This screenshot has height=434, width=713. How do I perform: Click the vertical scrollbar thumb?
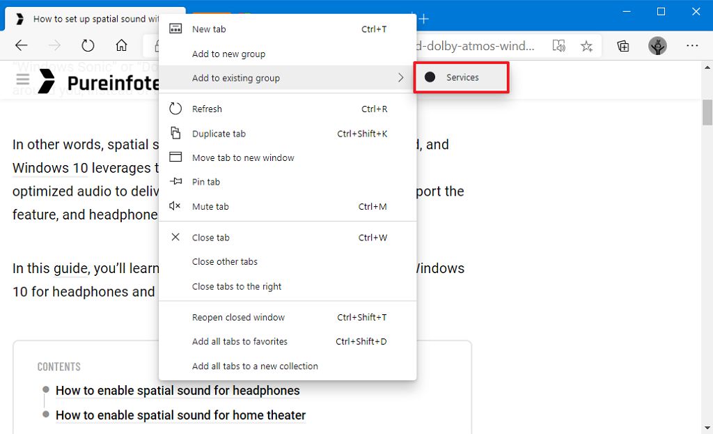707,112
